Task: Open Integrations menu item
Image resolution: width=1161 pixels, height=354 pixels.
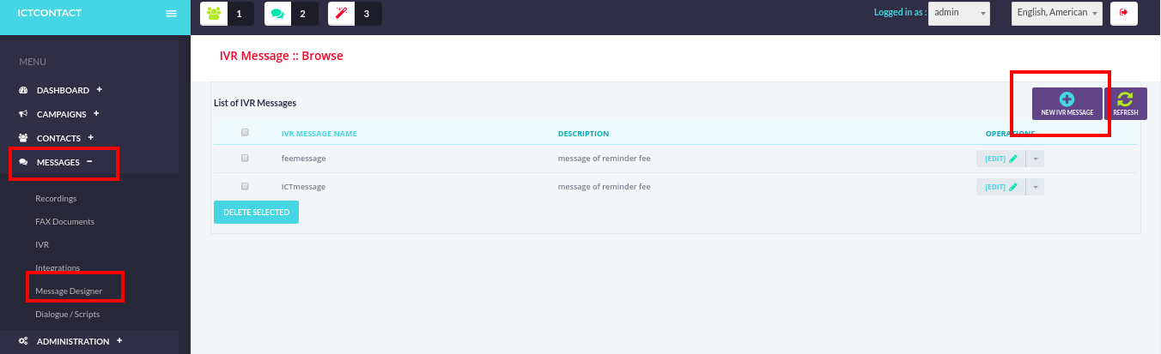Action: coord(58,268)
